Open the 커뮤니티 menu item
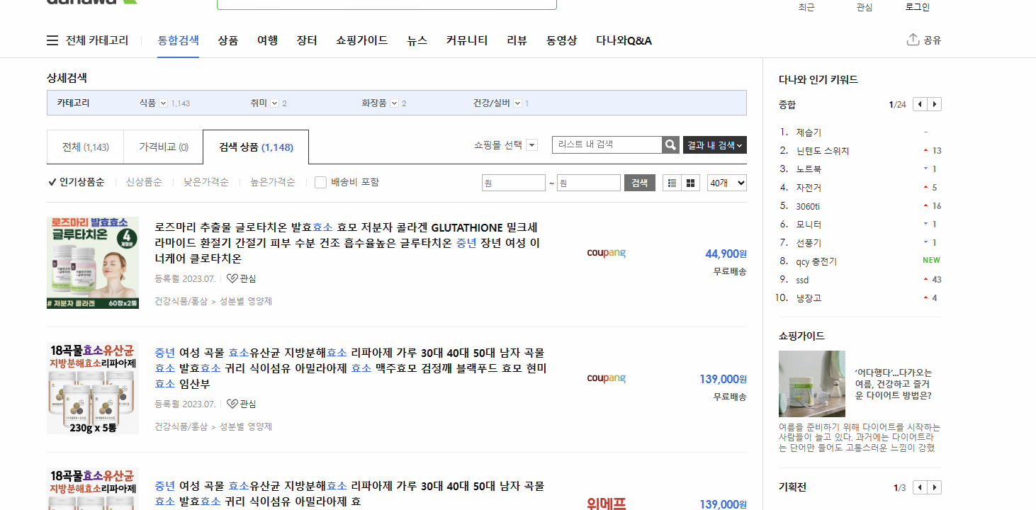The height and width of the screenshot is (510, 1036). pos(466,40)
